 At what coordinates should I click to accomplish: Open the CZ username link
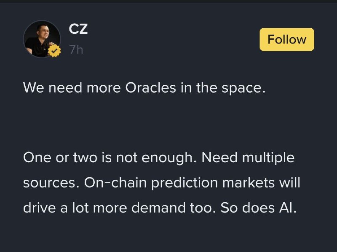coord(78,29)
